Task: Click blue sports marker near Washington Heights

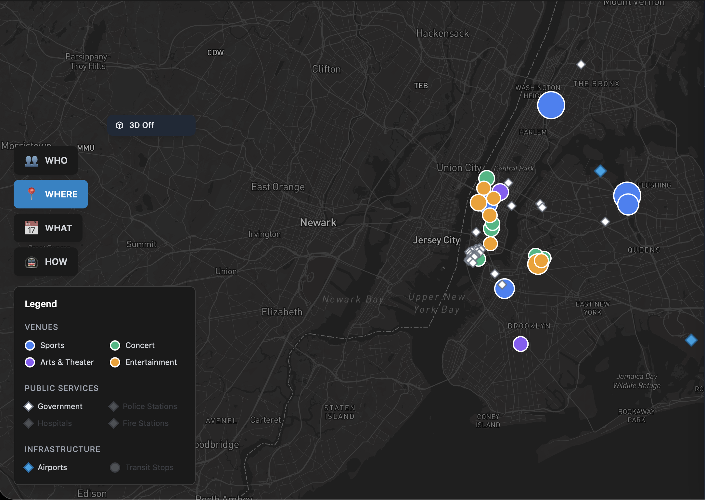Action: pyautogui.click(x=551, y=105)
